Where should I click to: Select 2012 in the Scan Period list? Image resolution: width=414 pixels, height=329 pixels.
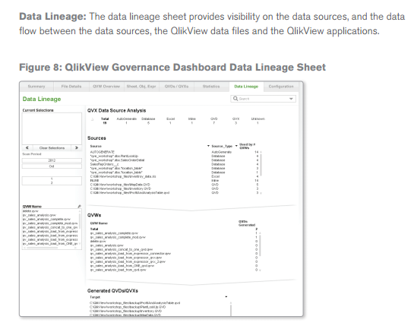point(52,160)
